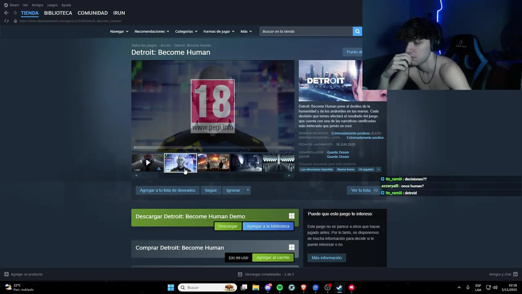Select the android portrait screenshot thumbnail
This screenshot has height=294, width=522.
point(181,163)
